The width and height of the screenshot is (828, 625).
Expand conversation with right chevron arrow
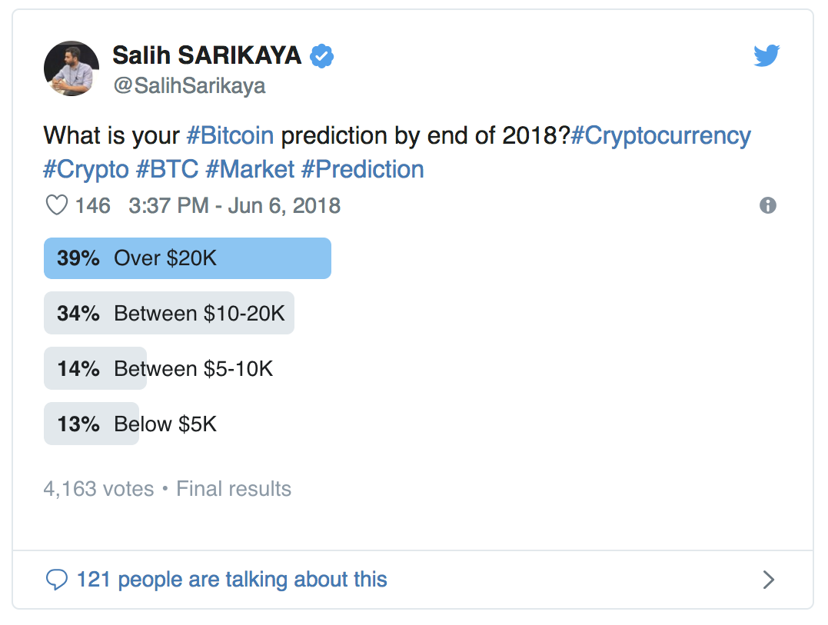[767, 580]
